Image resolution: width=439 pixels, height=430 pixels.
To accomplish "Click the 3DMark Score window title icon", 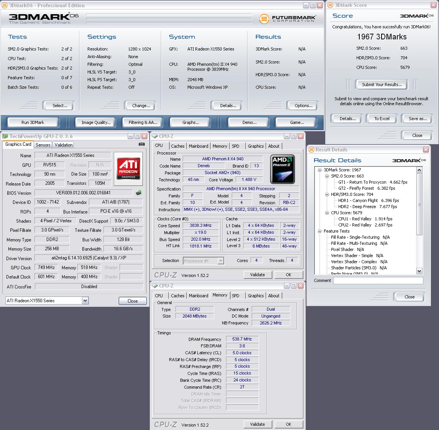I will click(x=330, y=5).
